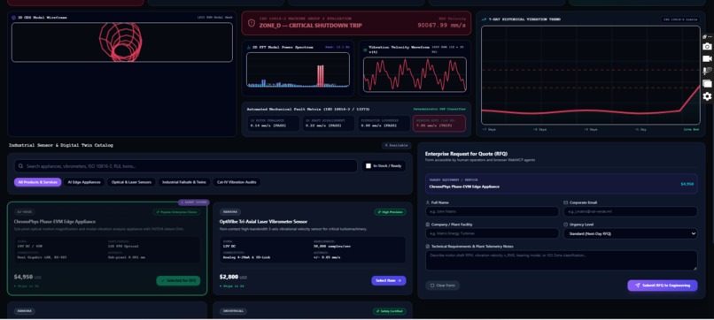714x320 pixels.
Task: Click the 7-day vibration trend chart
Action: tap(591, 75)
